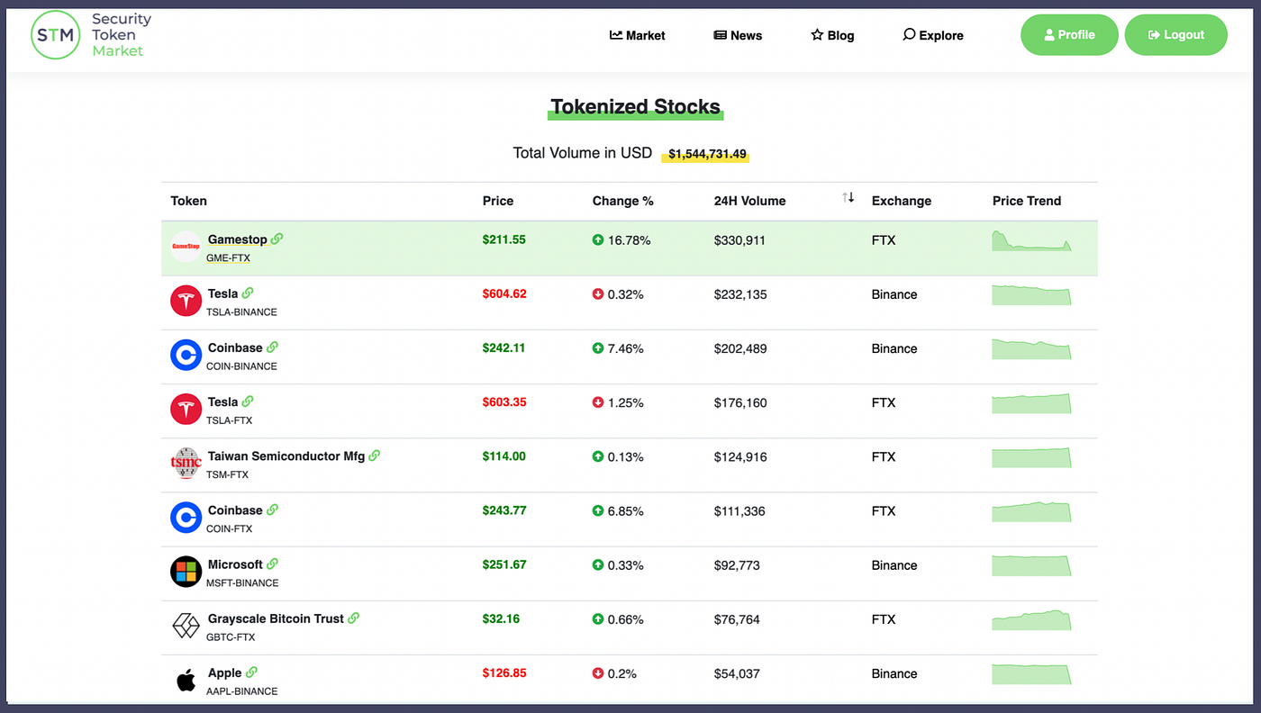Click link icon beside Coinbase COIN-BINANCE
1261x713 pixels.
pyautogui.click(x=272, y=347)
